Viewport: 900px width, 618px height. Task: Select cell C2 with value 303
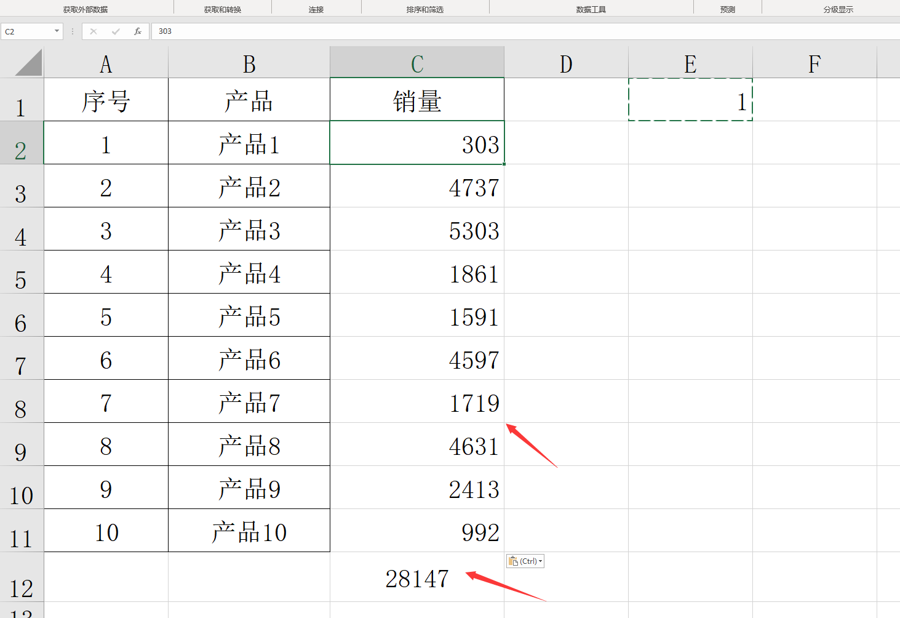coord(417,143)
